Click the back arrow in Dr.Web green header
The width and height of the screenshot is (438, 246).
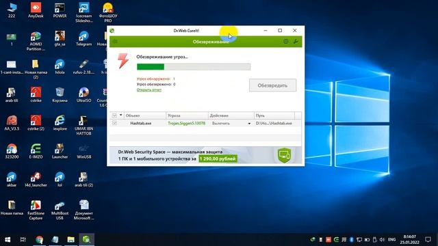pos(114,42)
